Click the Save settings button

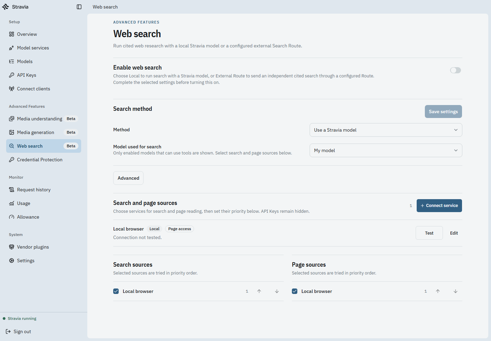pos(443,112)
